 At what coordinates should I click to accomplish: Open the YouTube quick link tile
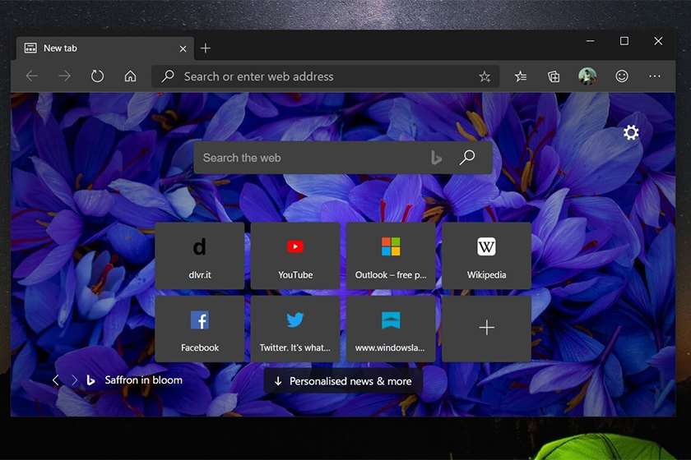(295, 255)
